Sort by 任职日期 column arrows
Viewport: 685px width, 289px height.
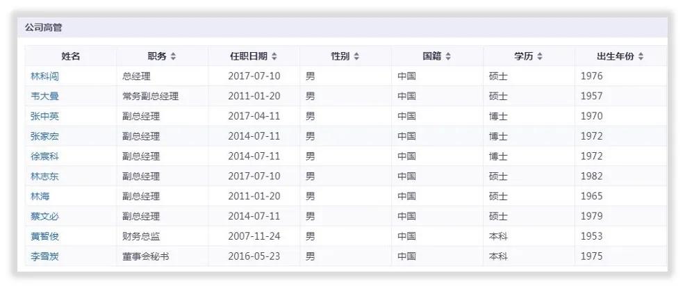pos(274,56)
